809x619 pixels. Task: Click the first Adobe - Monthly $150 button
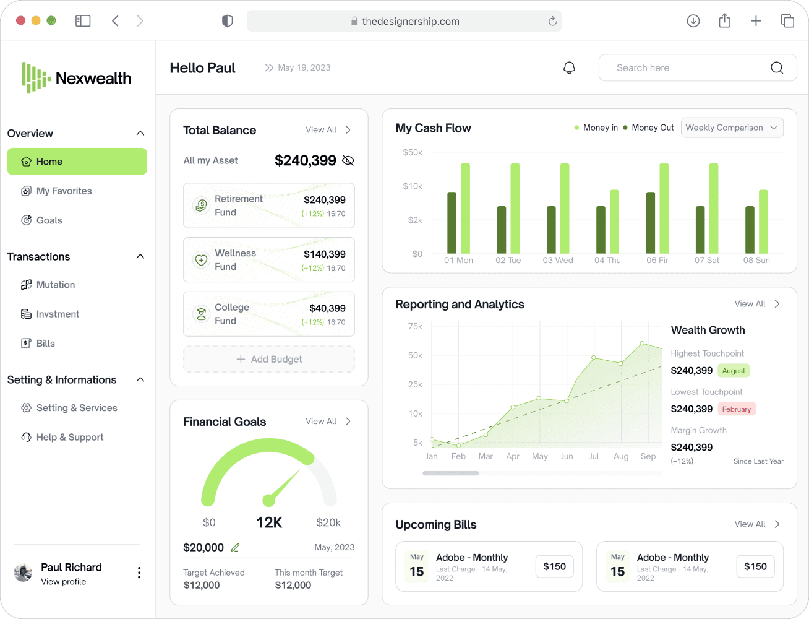pyautogui.click(x=555, y=566)
